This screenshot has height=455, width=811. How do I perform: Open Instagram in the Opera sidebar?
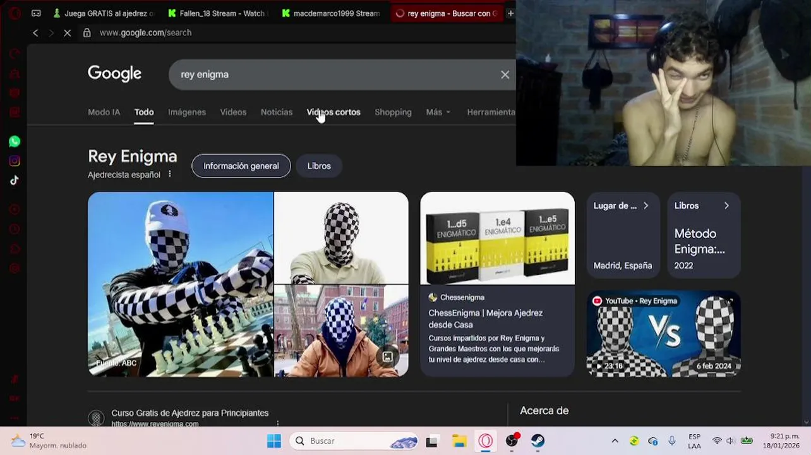coord(15,161)
